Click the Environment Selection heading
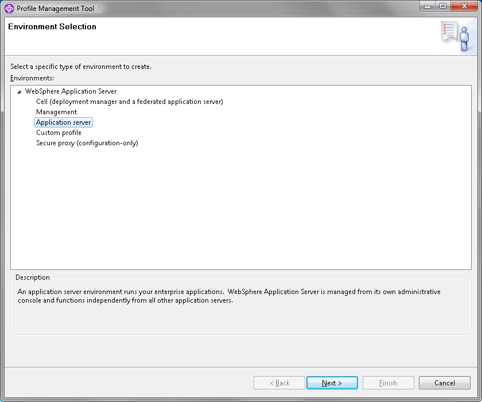Image resolution: width=482 pixels, height=402 pixels. tap(52, 27)
